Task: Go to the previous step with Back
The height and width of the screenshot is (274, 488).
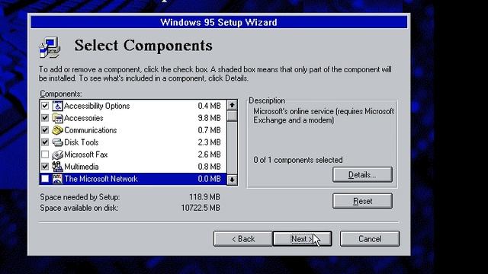Action: [x=243, y=239]
